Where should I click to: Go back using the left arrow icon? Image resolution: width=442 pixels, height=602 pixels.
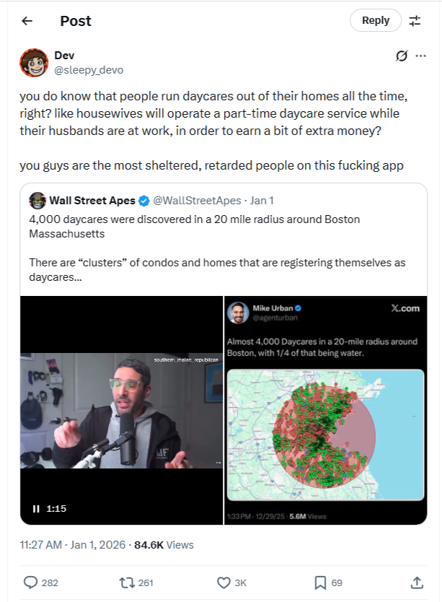tap(27, 21)
